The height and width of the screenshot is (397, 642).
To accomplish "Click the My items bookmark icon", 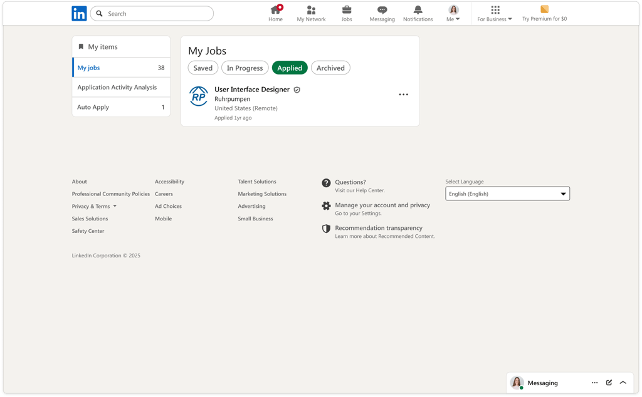I will click(81, 46).
